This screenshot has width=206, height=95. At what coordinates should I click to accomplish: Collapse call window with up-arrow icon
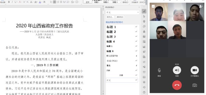coord(153,6)
